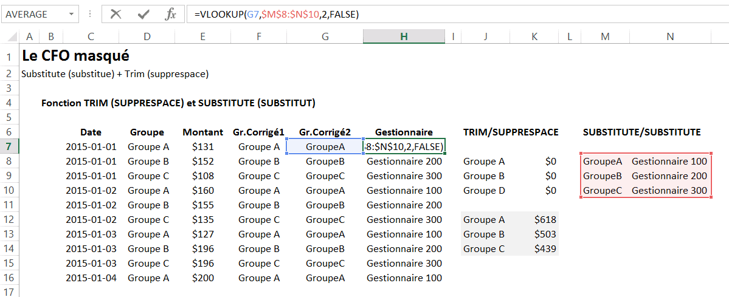Open the Insert Function fx dialog
This screenshot has width=729, height=297.
pos(171,14)
